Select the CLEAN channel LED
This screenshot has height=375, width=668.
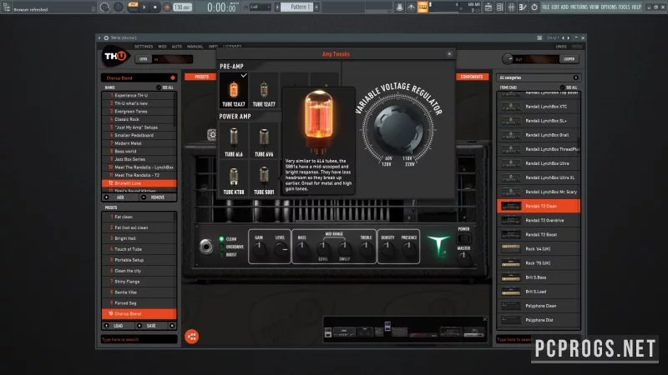tap(221, 239)
